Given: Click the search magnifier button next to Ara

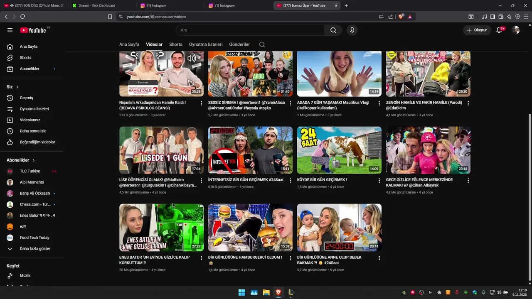Looking at the screenshot, I should click(x=333, y=30).
